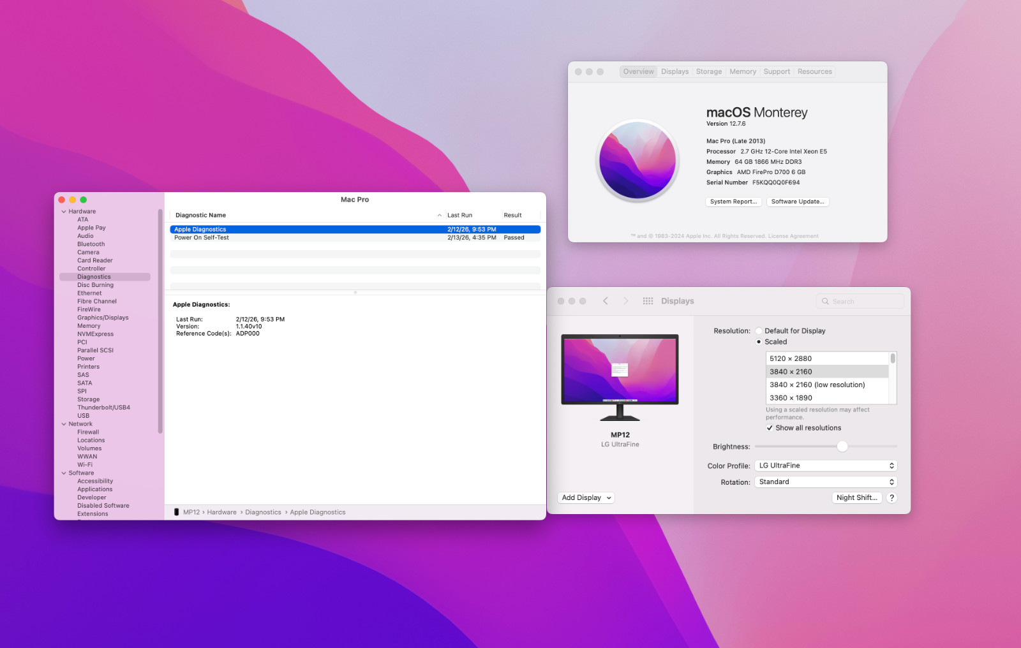The height and width of the screenshot is (648, 1021).
Task: Sort by Diagnostic Name column arrow
Action: tap(439, 216)
